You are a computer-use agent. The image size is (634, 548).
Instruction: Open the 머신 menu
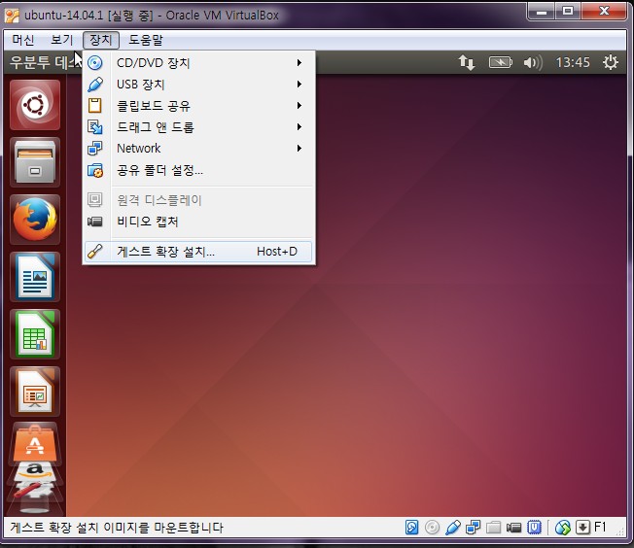tap(23, 40)
